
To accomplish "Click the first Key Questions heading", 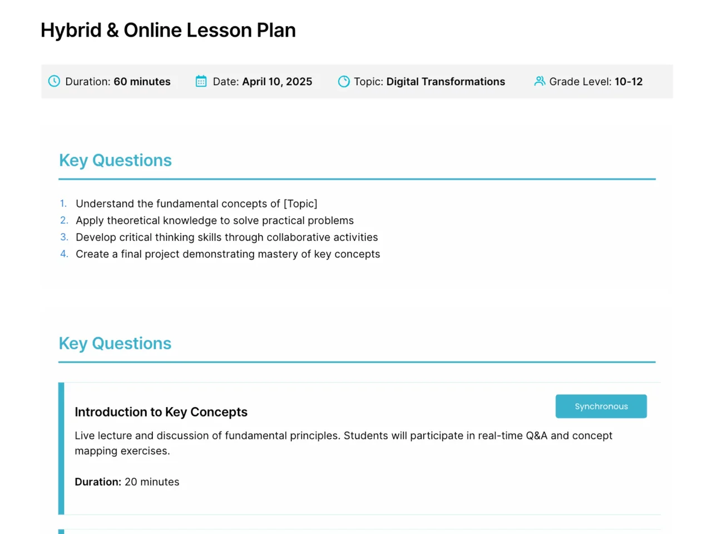I will [x=115, y=160].
